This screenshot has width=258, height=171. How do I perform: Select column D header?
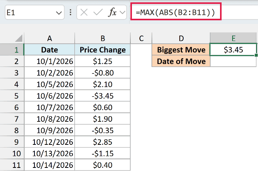tap(181, 38)
